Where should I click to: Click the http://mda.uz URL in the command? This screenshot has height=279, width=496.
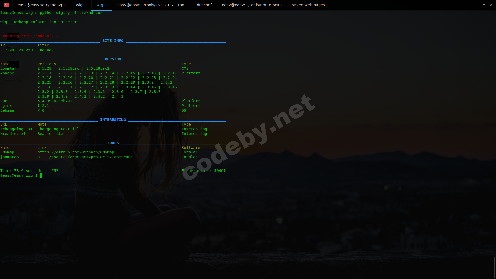(x=87, y=12)
